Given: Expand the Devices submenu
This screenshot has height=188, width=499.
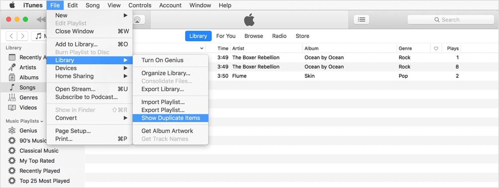Looking at the screenshot, I should [x=66, y=68].
